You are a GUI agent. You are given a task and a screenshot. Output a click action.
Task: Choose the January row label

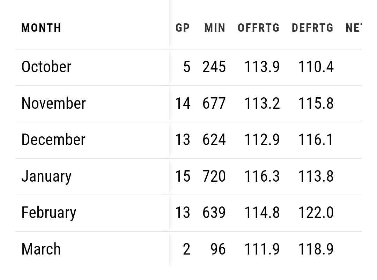coord(46,176)
